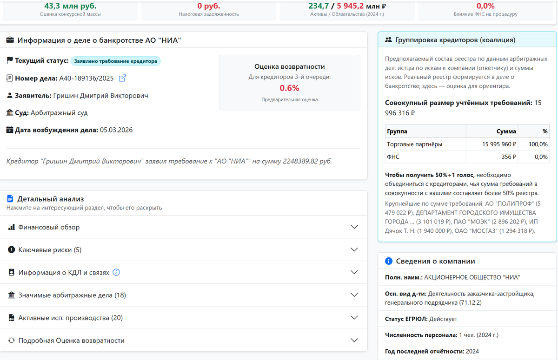The height and width of the screenshot is (360, 558).
Task: Click the refresh icon of Подробная Оценка возвратности
Action: point(12,340)
